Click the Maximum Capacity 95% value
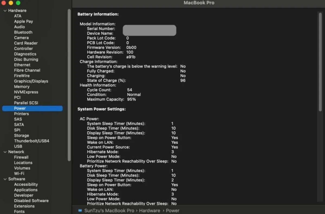 pos(131,99)
